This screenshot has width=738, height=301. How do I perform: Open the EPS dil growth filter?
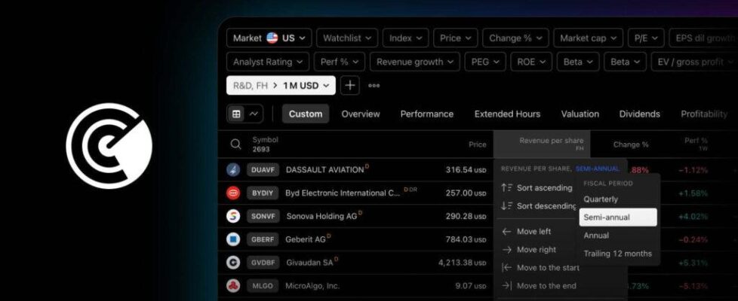click(703, 38)
